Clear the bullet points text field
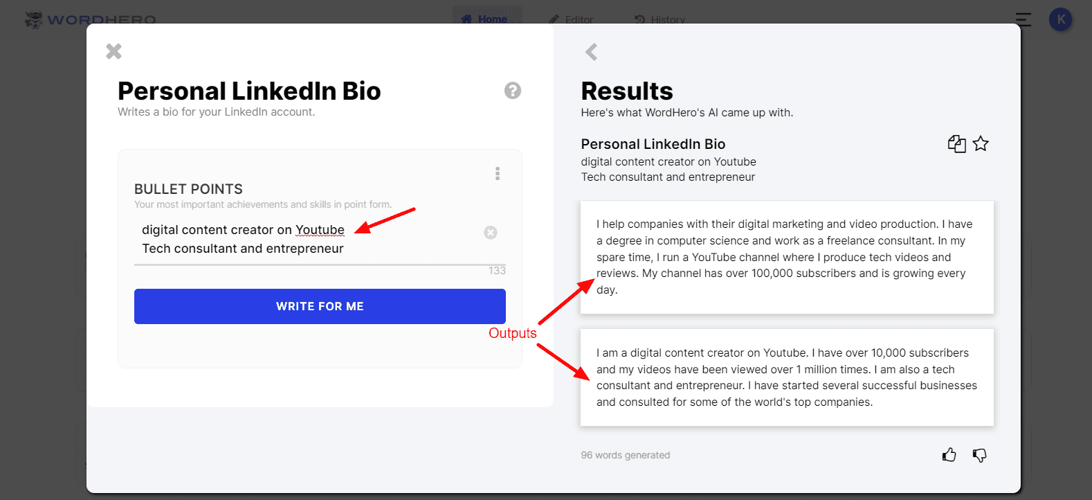The width and height of the screenshot is (1092, 500). (491, 233)
